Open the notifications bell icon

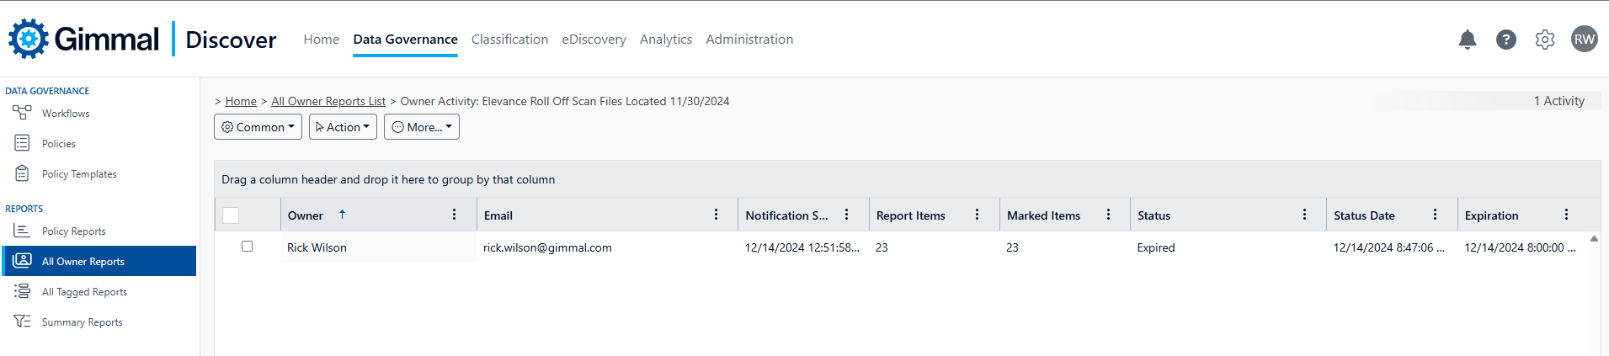coord(1467,40)
